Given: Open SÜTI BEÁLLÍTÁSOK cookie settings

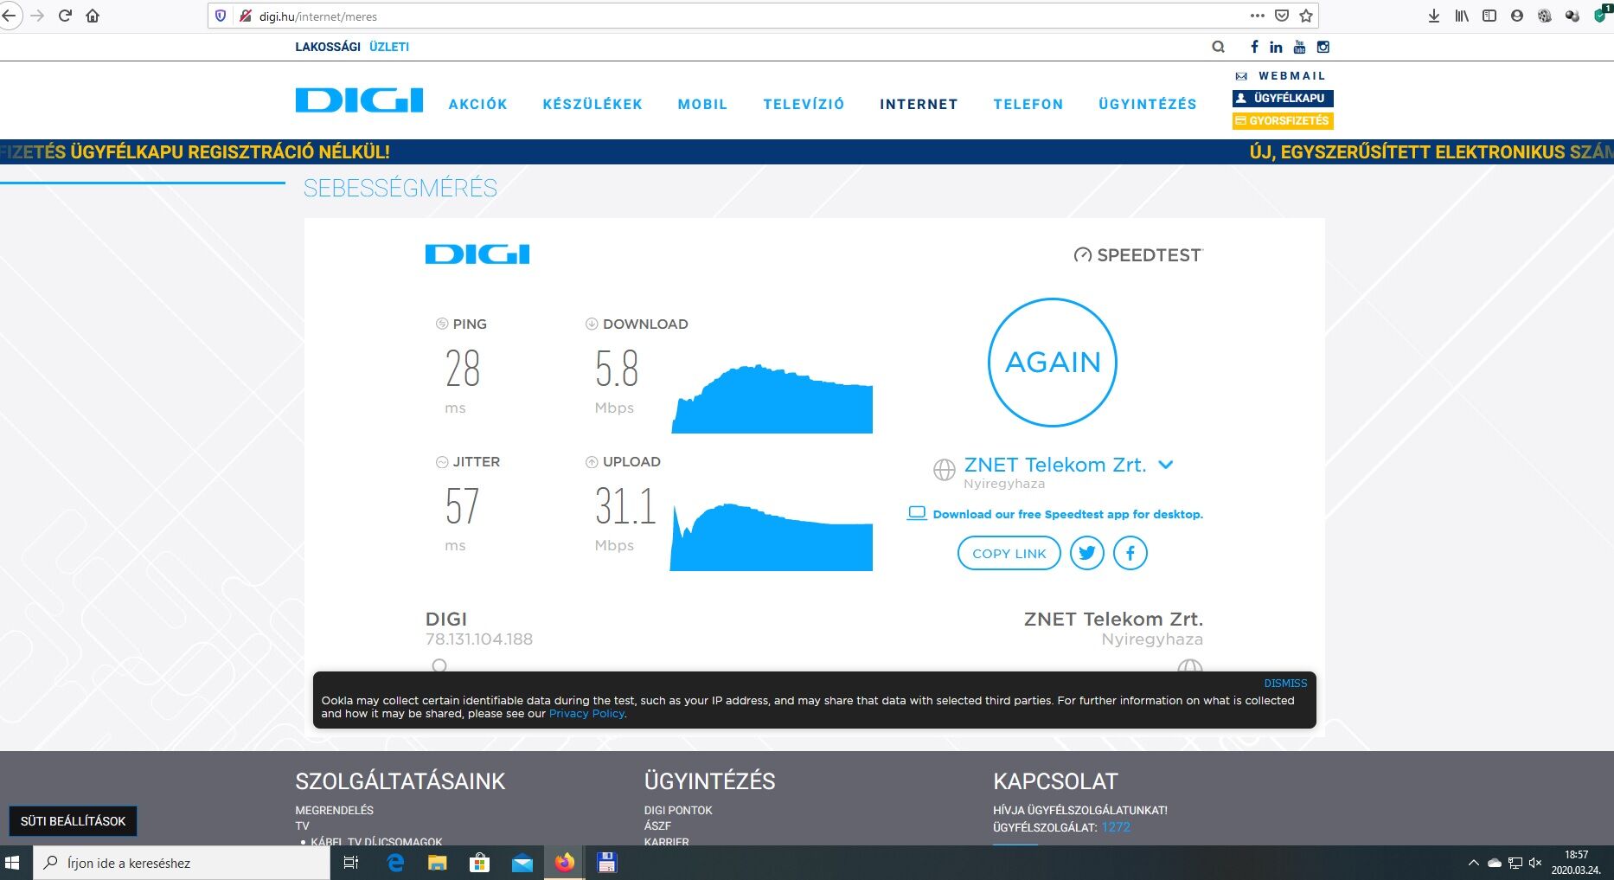Looking at the screenshot, I should (x=73, y=821).
